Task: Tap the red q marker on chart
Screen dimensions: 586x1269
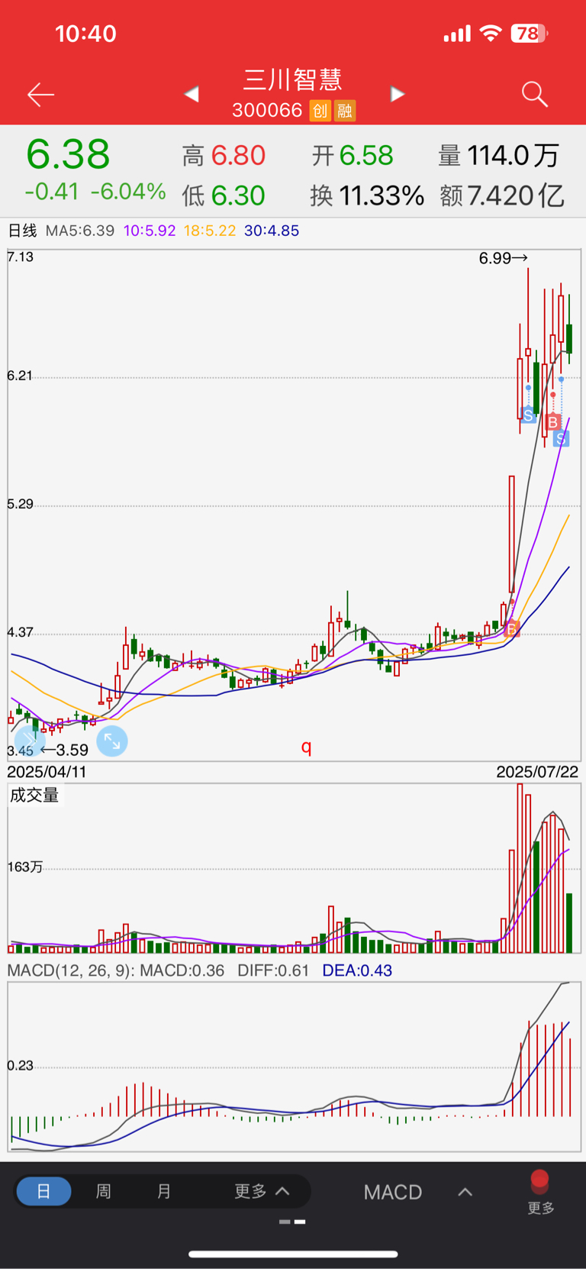Action: (x=307, y=746)
